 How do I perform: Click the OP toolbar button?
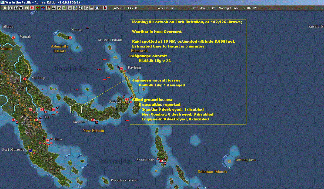coord(86,8)
